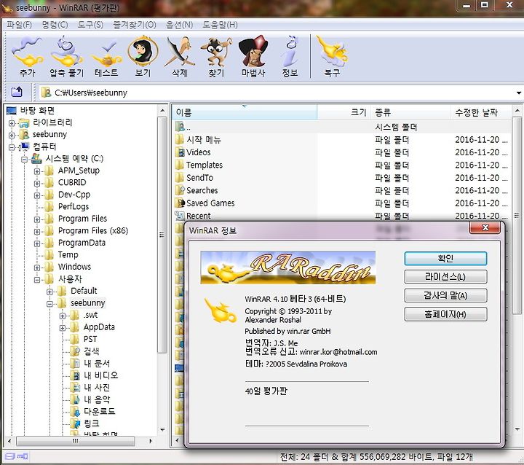
Task: Expand the Windows tree node
Action: 37,267
